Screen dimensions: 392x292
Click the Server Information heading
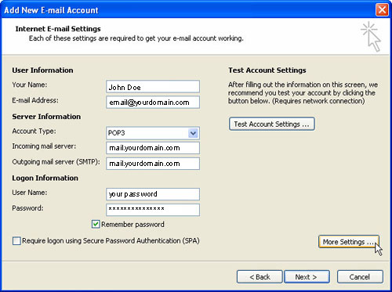[x=46, y=117]
